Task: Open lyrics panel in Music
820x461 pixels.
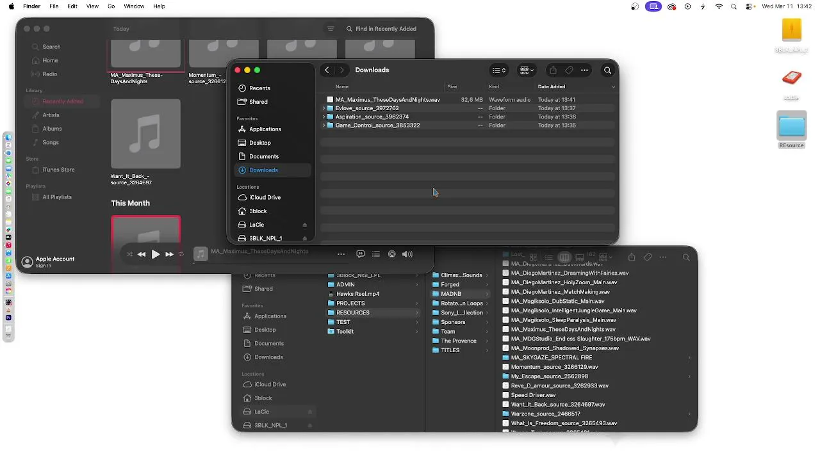Action: point(360,254)
